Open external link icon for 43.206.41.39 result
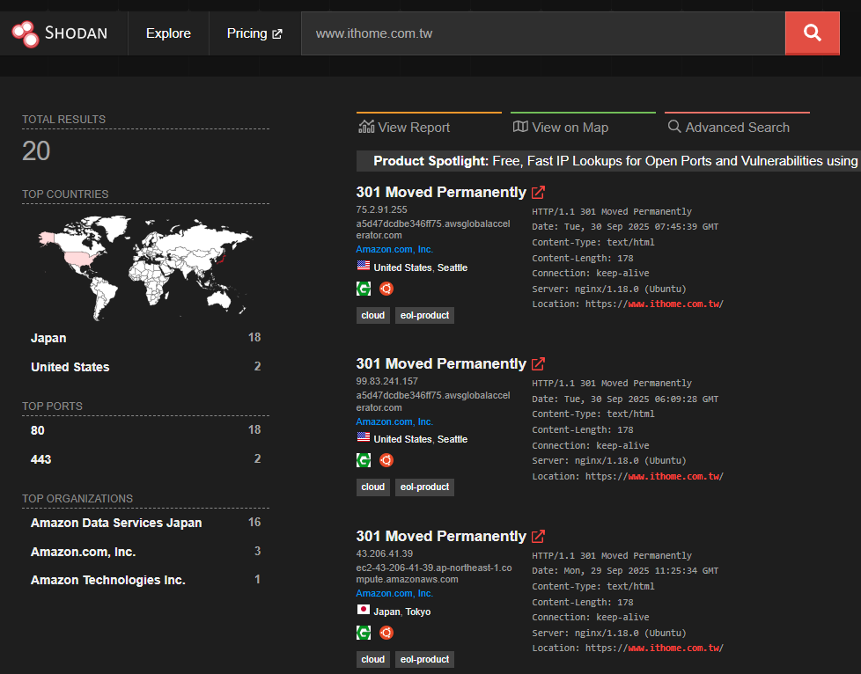 tap(539, 536)
